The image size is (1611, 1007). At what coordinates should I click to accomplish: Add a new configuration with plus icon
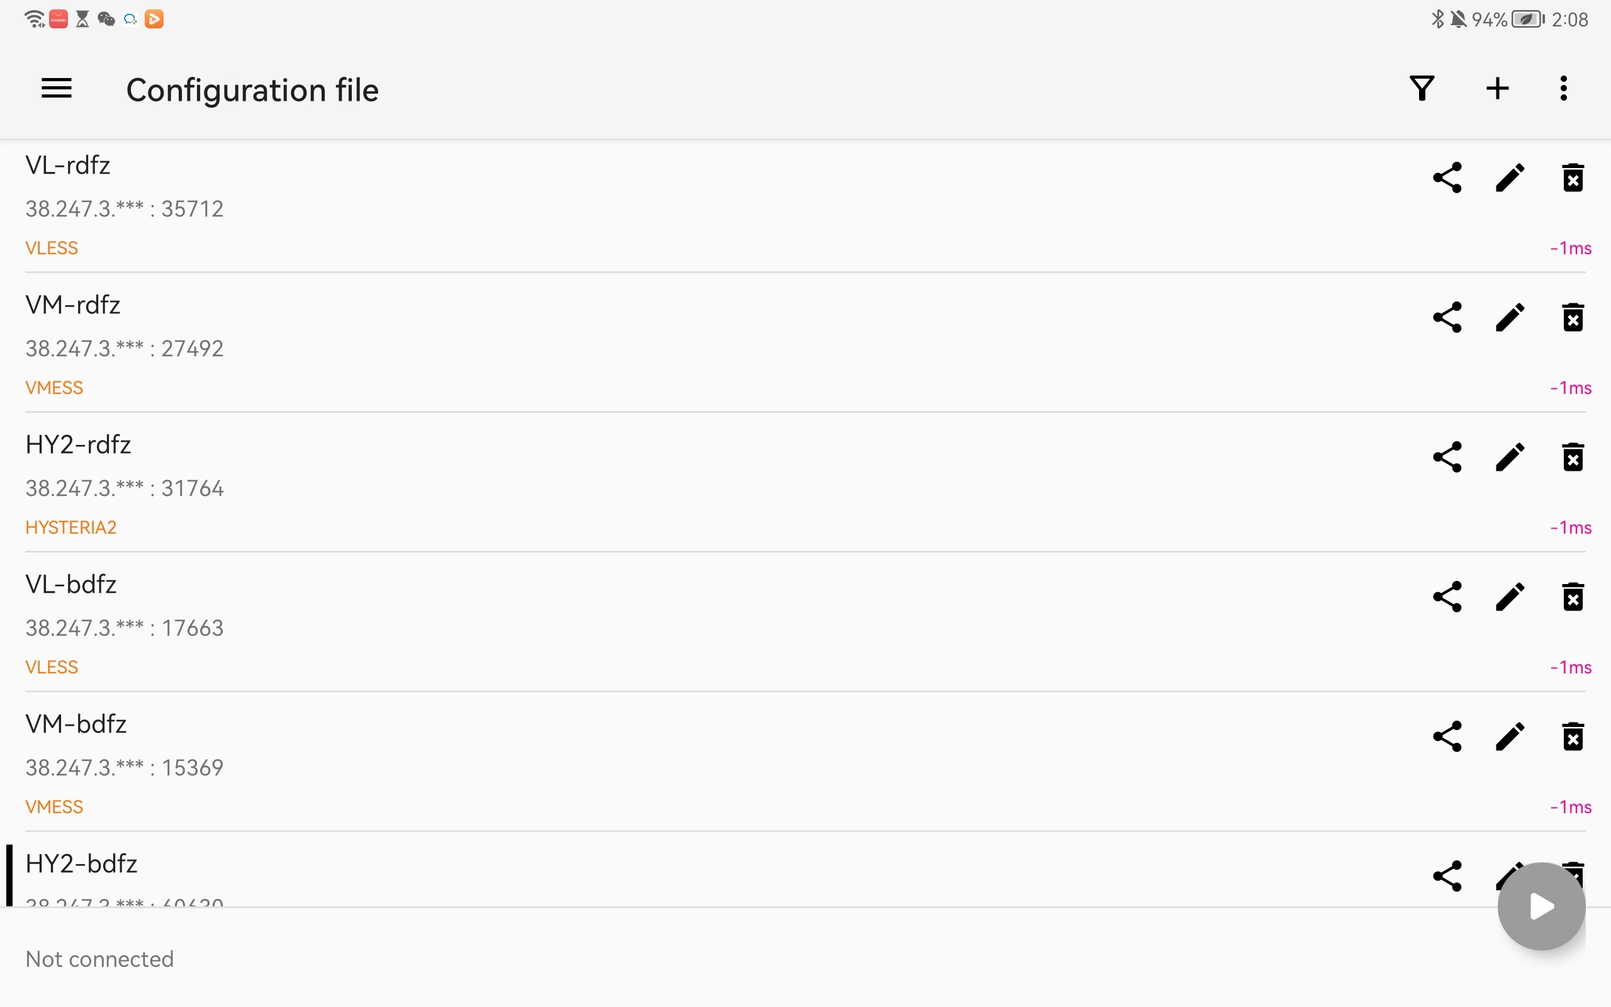[1497, 89]
